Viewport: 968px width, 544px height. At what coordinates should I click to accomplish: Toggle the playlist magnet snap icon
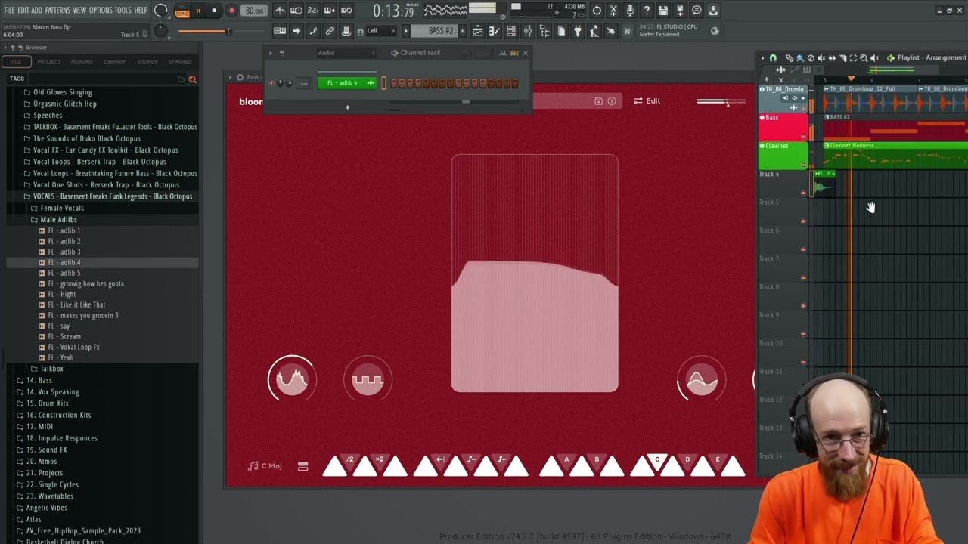click(x=773, y=58)
